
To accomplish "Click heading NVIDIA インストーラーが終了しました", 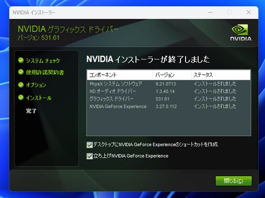I will click(148, 59).
